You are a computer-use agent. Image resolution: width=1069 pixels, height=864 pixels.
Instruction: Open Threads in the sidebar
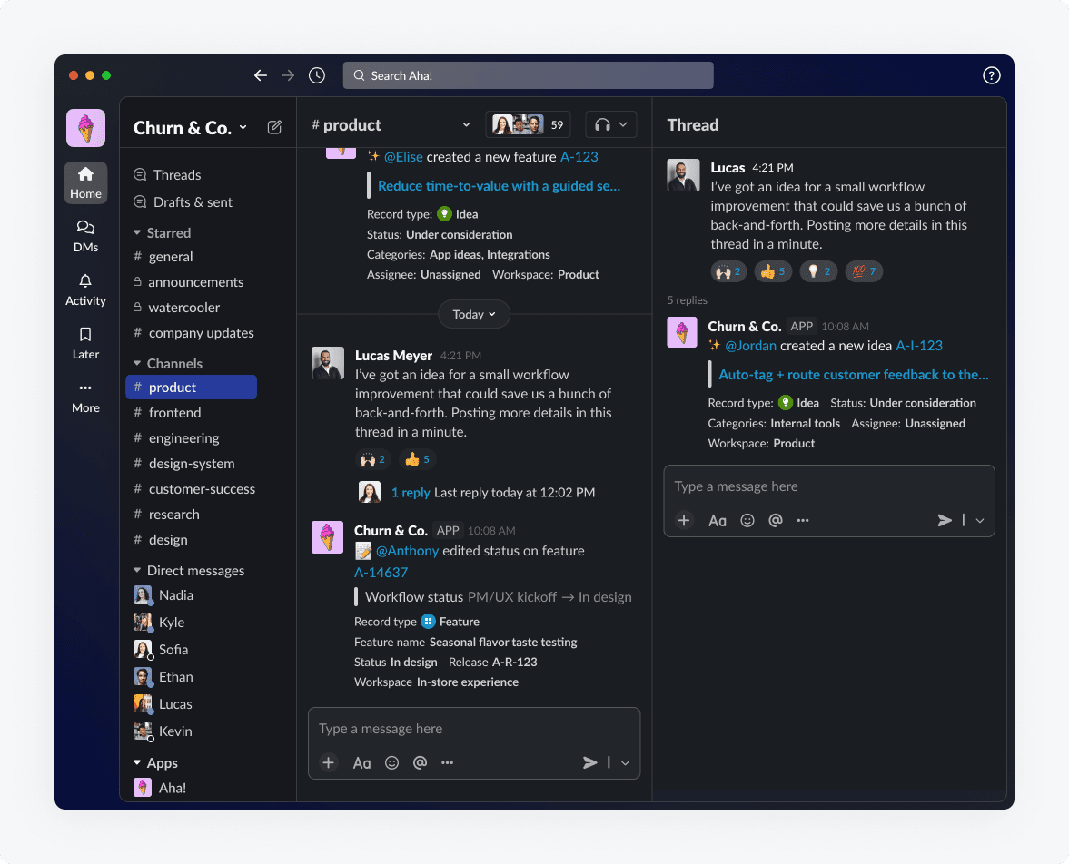tap(167, 175)
